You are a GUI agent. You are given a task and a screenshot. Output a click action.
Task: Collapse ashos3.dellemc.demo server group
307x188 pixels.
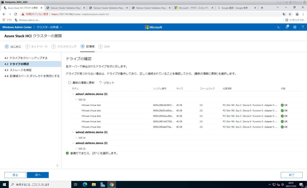73,143
